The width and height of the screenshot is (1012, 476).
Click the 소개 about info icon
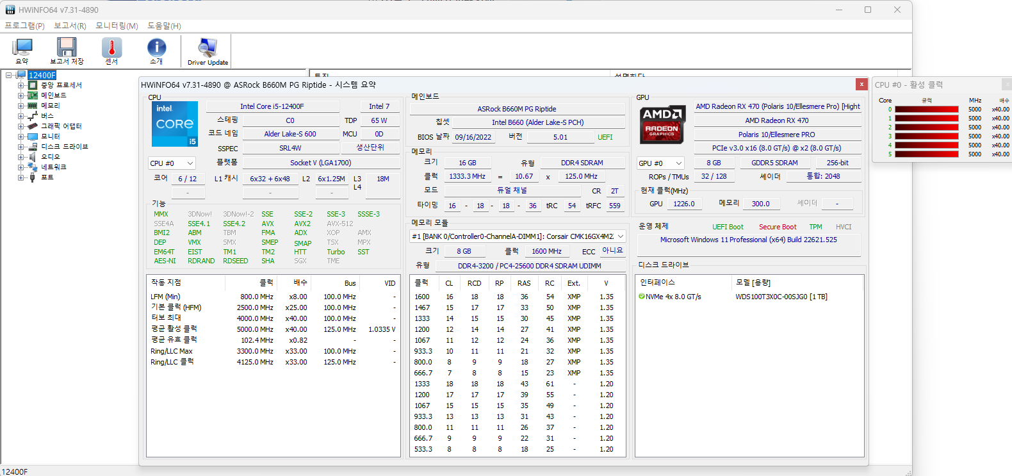click(x=156, y=47)
